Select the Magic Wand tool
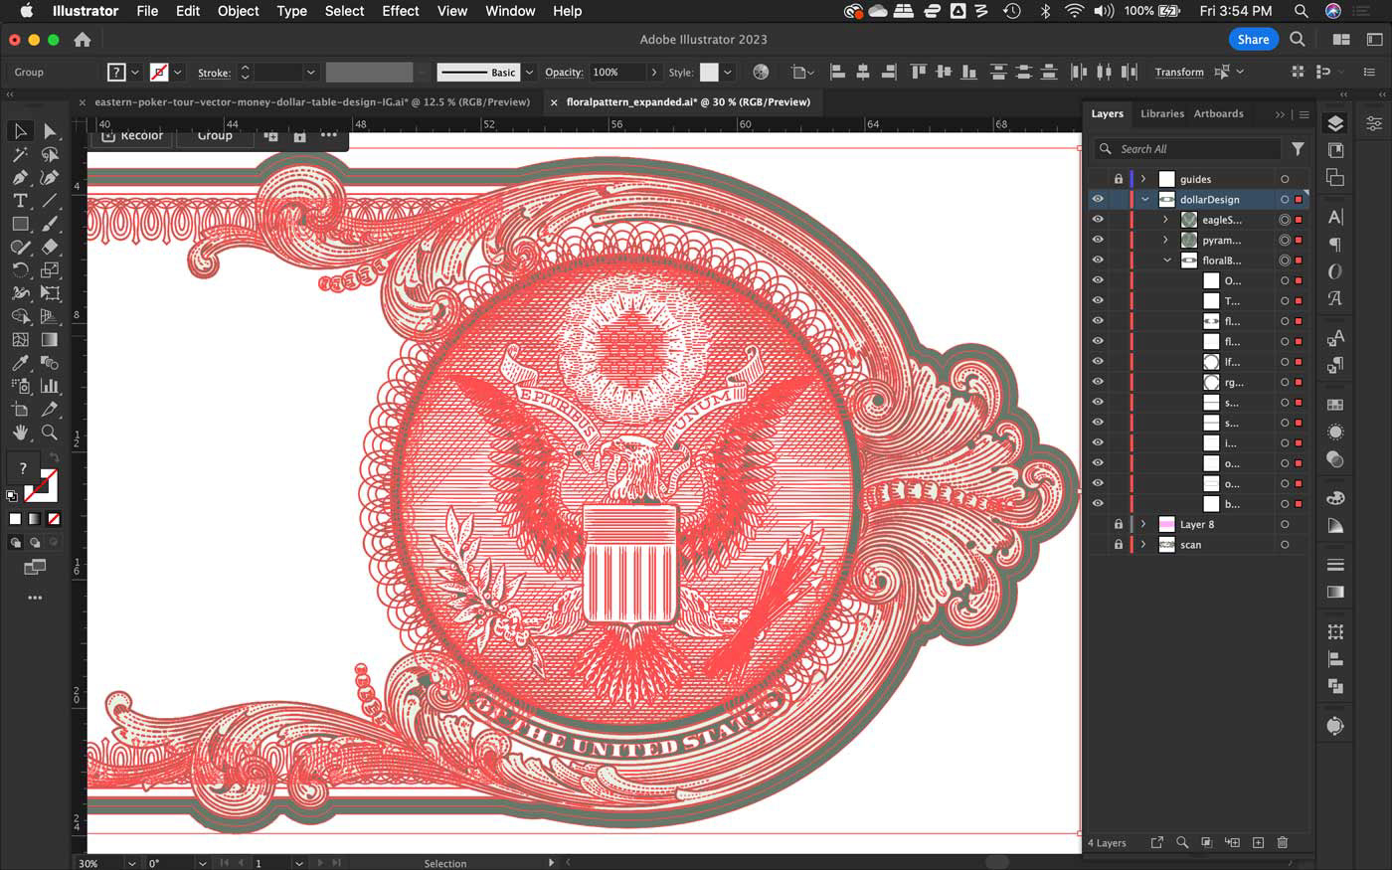Image resolution: width=1392 pixels, height=870 pixels. [20, 155]
